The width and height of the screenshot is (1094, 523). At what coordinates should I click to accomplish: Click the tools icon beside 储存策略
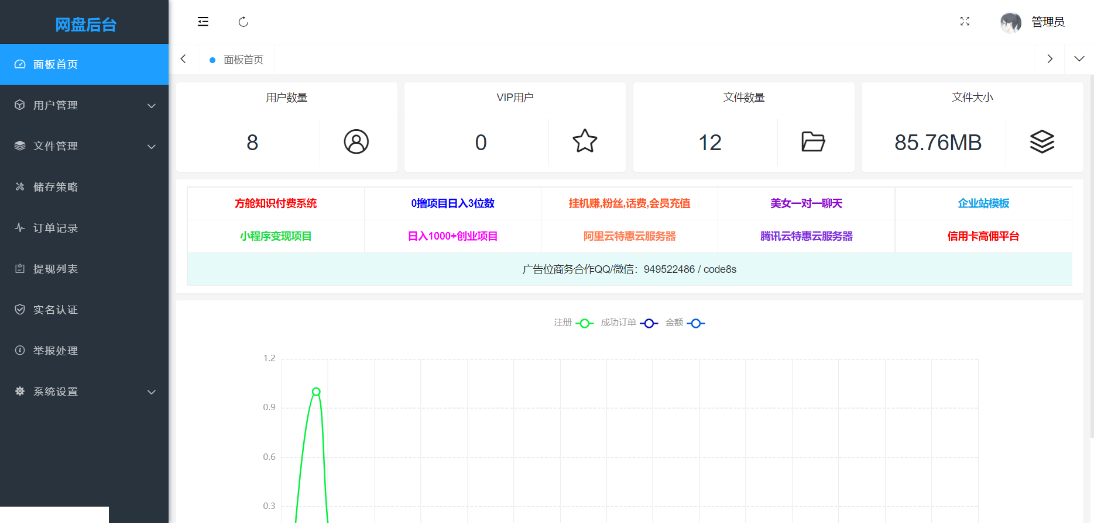20,187
